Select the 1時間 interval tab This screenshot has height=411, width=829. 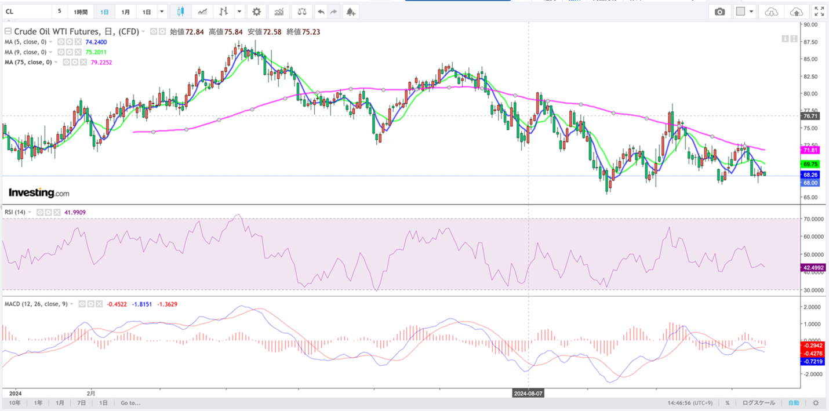coord(81,12)
